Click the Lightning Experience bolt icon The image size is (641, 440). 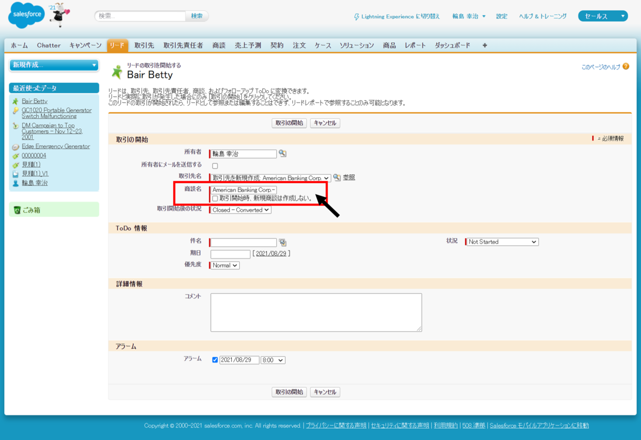pos(357,17)
